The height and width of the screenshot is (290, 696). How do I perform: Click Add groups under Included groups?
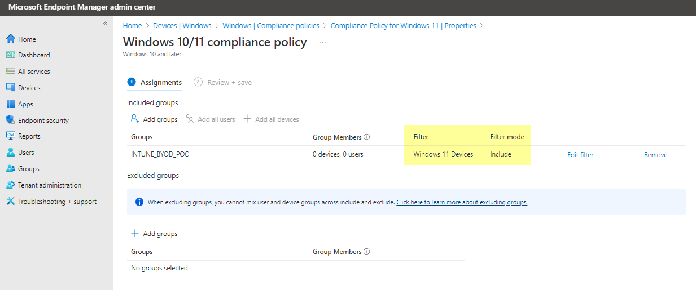click(154, 119)
